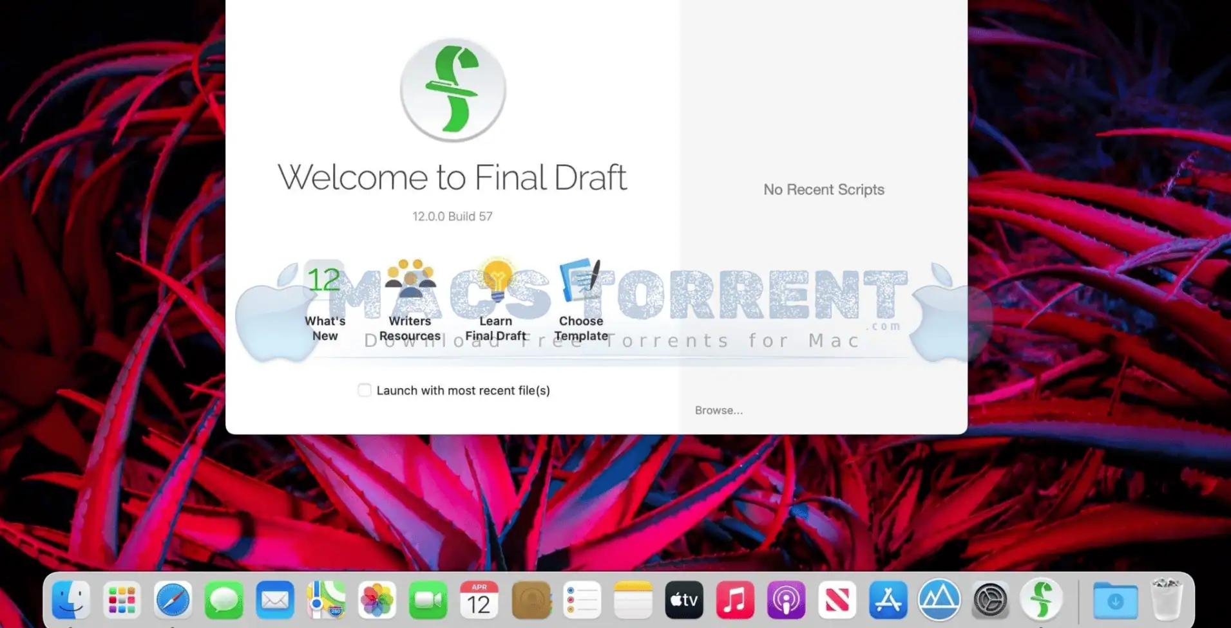Open Maps from the Dock
Image resolution: width=1231 pixels, height=628 pixels.
[x=326, y=600]
